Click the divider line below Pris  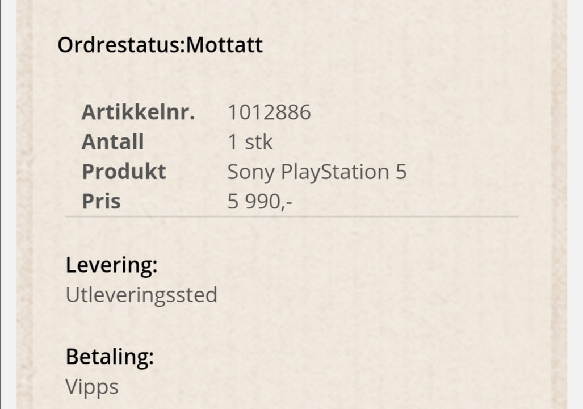(292, 216)
